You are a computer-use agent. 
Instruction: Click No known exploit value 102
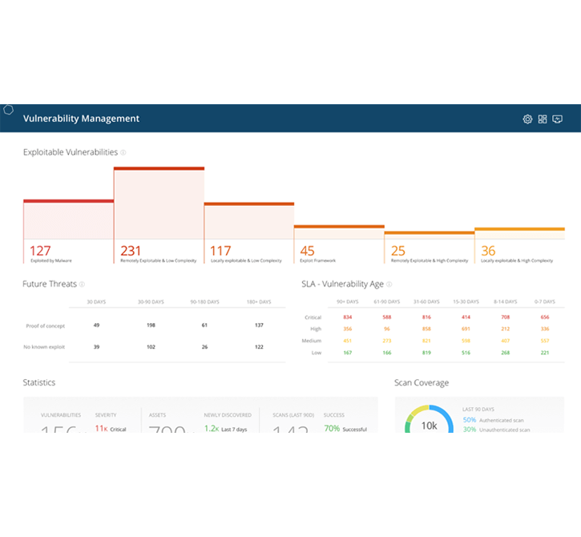[x=151, y=347]
